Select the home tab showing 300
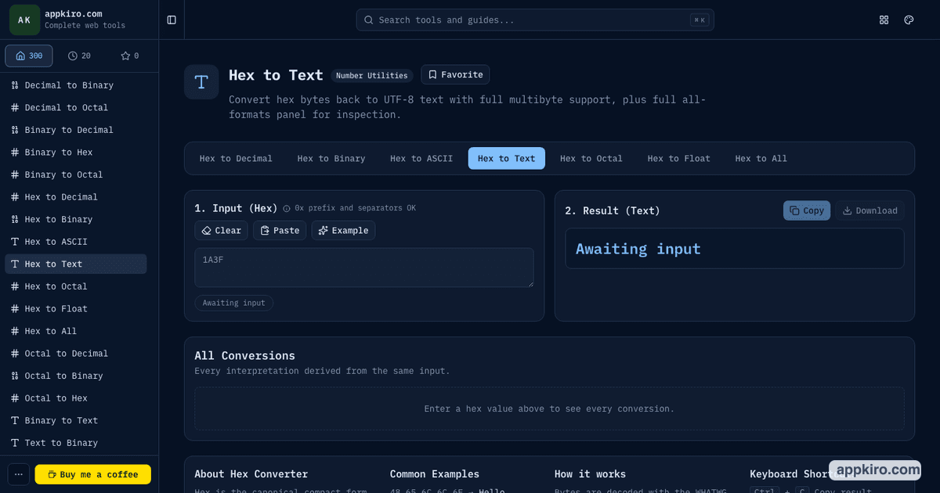The image size is (940, 493). [x=29, y=56]
